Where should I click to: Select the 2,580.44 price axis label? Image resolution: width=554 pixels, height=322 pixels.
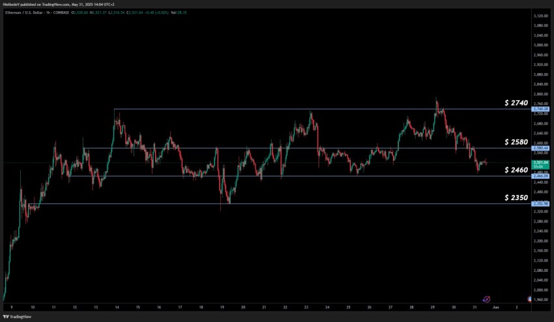pos(539,149)
